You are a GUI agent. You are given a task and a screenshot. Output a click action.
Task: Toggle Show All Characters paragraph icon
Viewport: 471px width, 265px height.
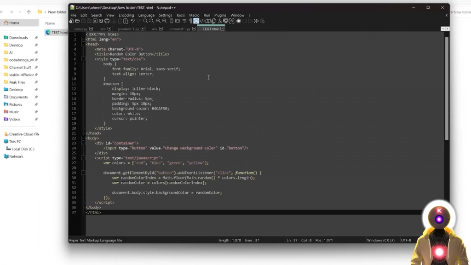(x=190, y=21)
